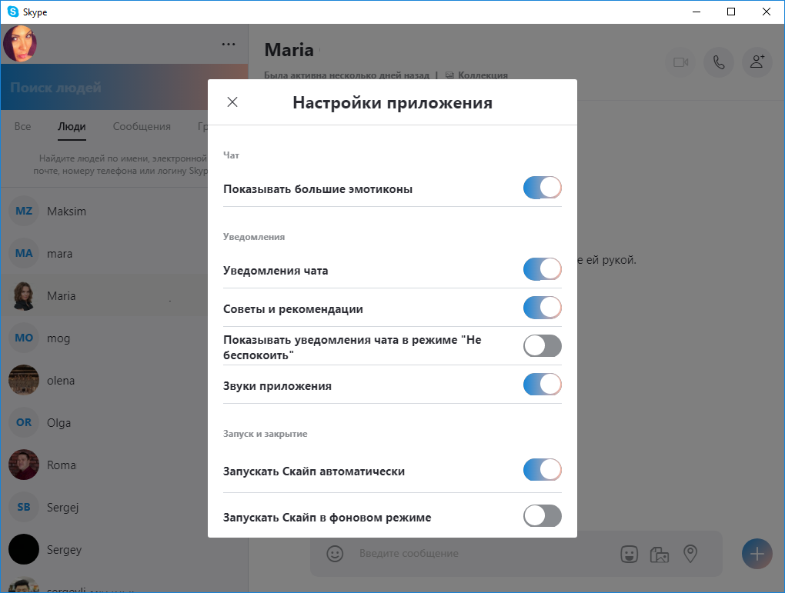Screen dimensions: 785x593
Task: Open the sticker face icon in message bar
Action: [629, 554]
